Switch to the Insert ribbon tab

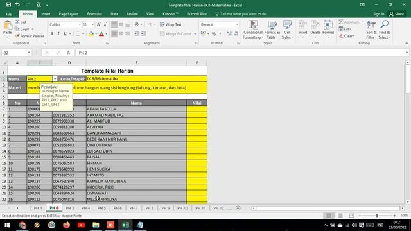pyautogui.click(x=46, y=14)
